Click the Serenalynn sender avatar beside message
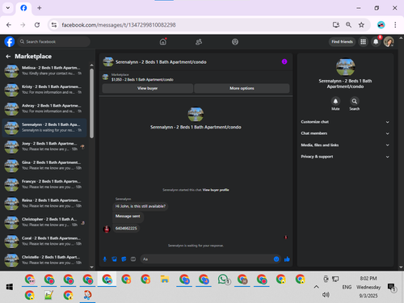The height and width of the screenshot is (303, 404). pyautogui.click(x=107, y=229)
